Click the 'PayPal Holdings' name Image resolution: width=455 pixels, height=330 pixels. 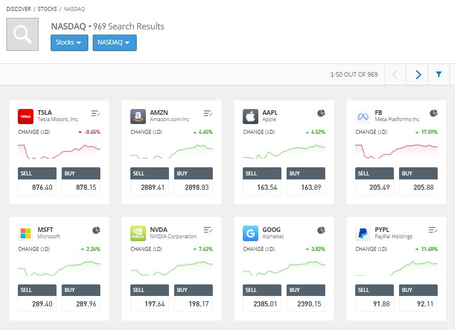393,237
